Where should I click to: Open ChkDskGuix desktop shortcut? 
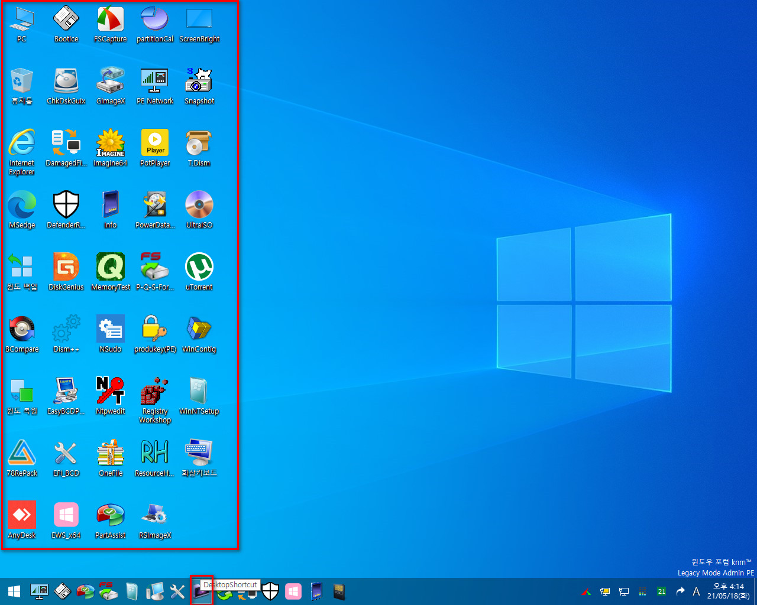pos(66,87)
